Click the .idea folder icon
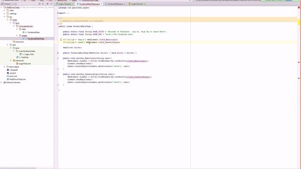The image size is (301, 169). pos(8,10)
